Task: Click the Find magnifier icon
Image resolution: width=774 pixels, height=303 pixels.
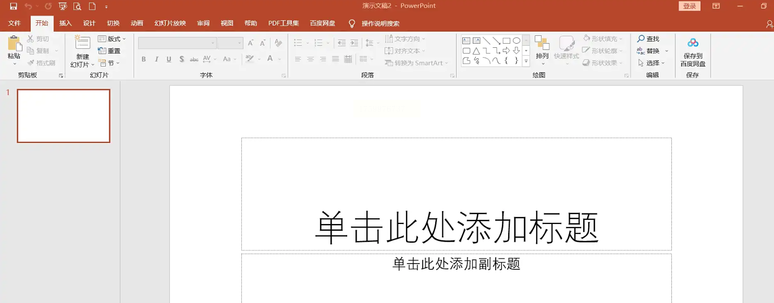Action: 641,39
